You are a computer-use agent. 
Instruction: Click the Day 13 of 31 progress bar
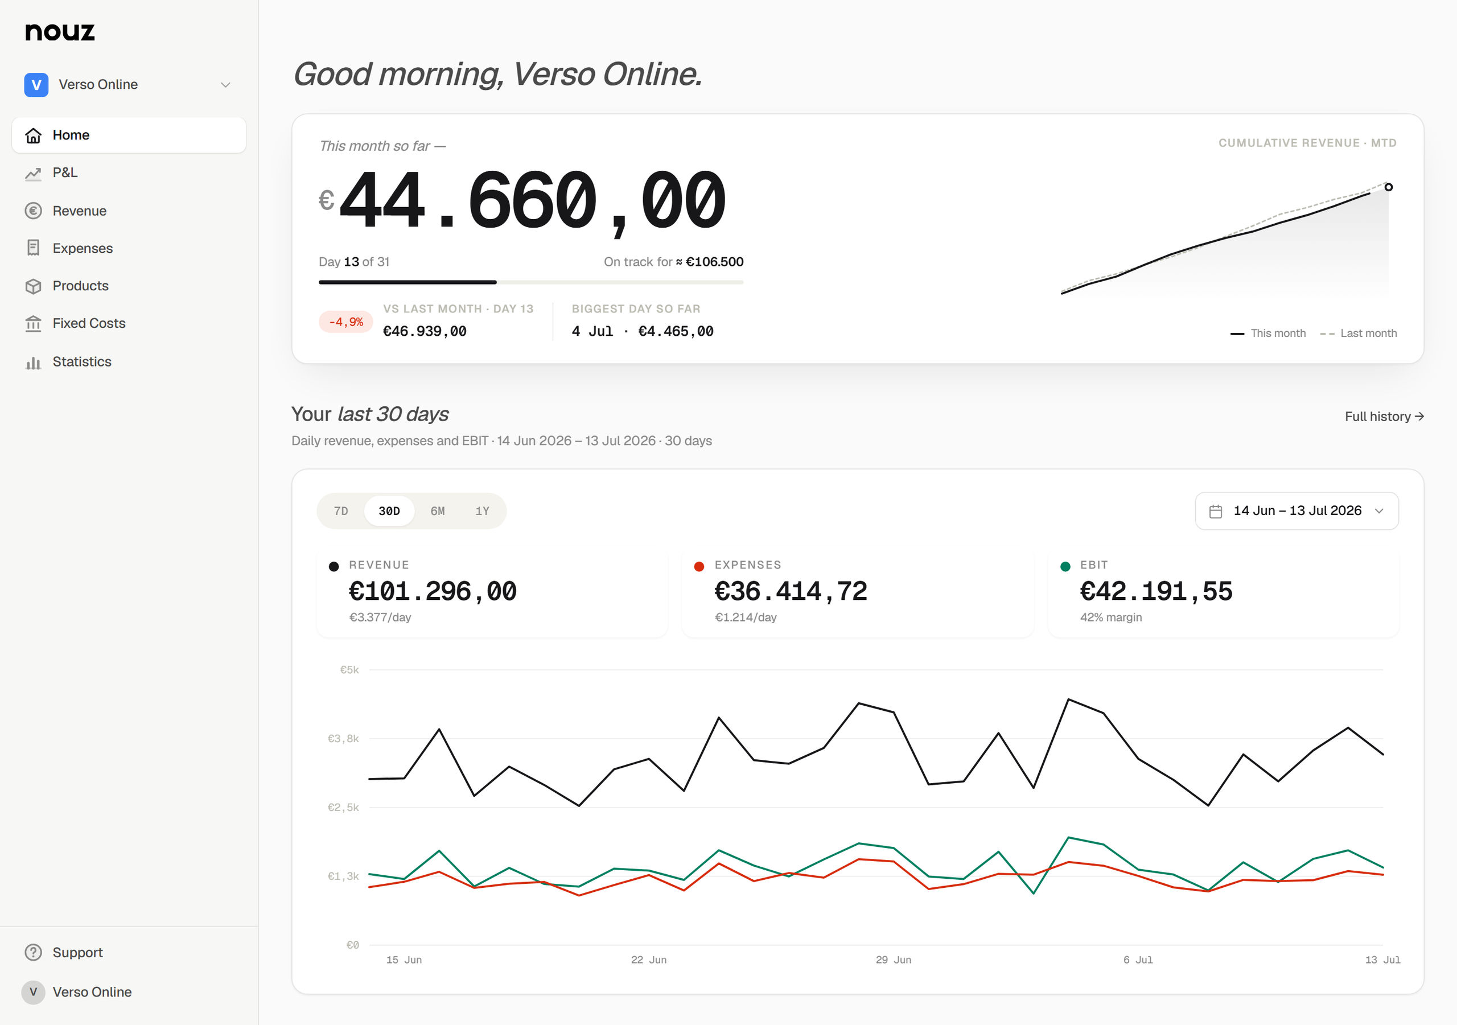pyautogui.click(x=530, y=282)
